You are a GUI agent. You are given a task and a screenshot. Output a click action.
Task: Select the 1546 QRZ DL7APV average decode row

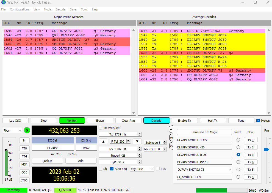coord(202,31)
